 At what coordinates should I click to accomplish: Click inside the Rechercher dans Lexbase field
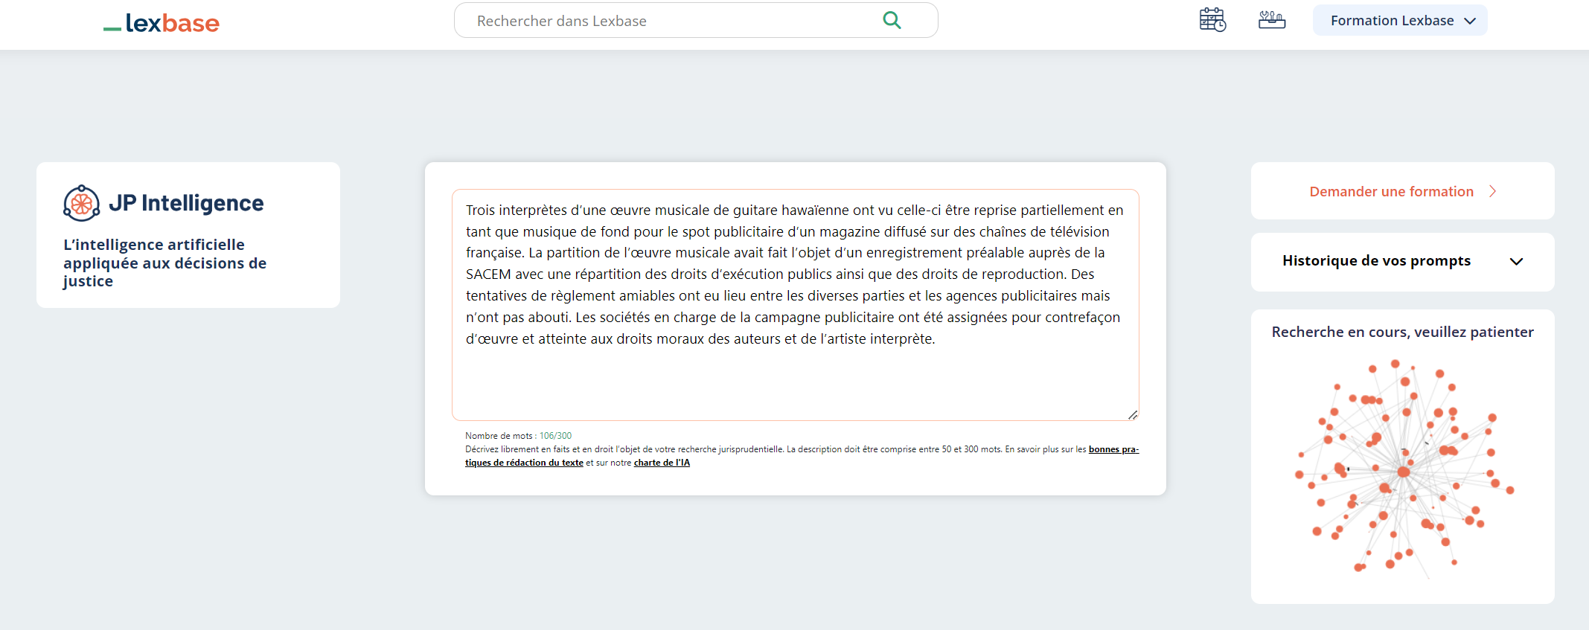click(x=670, y=21)
